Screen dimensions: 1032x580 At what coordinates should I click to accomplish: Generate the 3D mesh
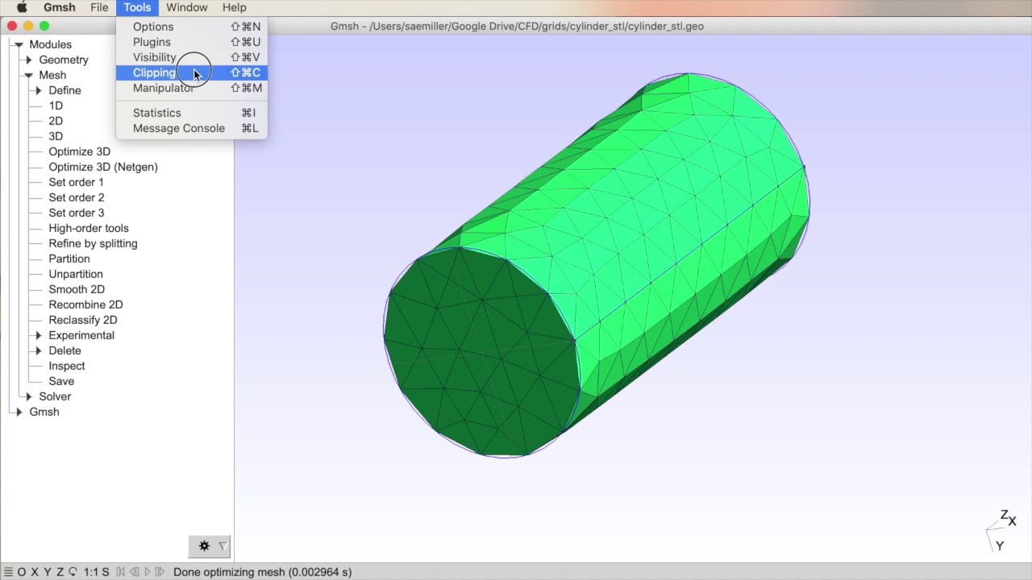coord(56,136)
